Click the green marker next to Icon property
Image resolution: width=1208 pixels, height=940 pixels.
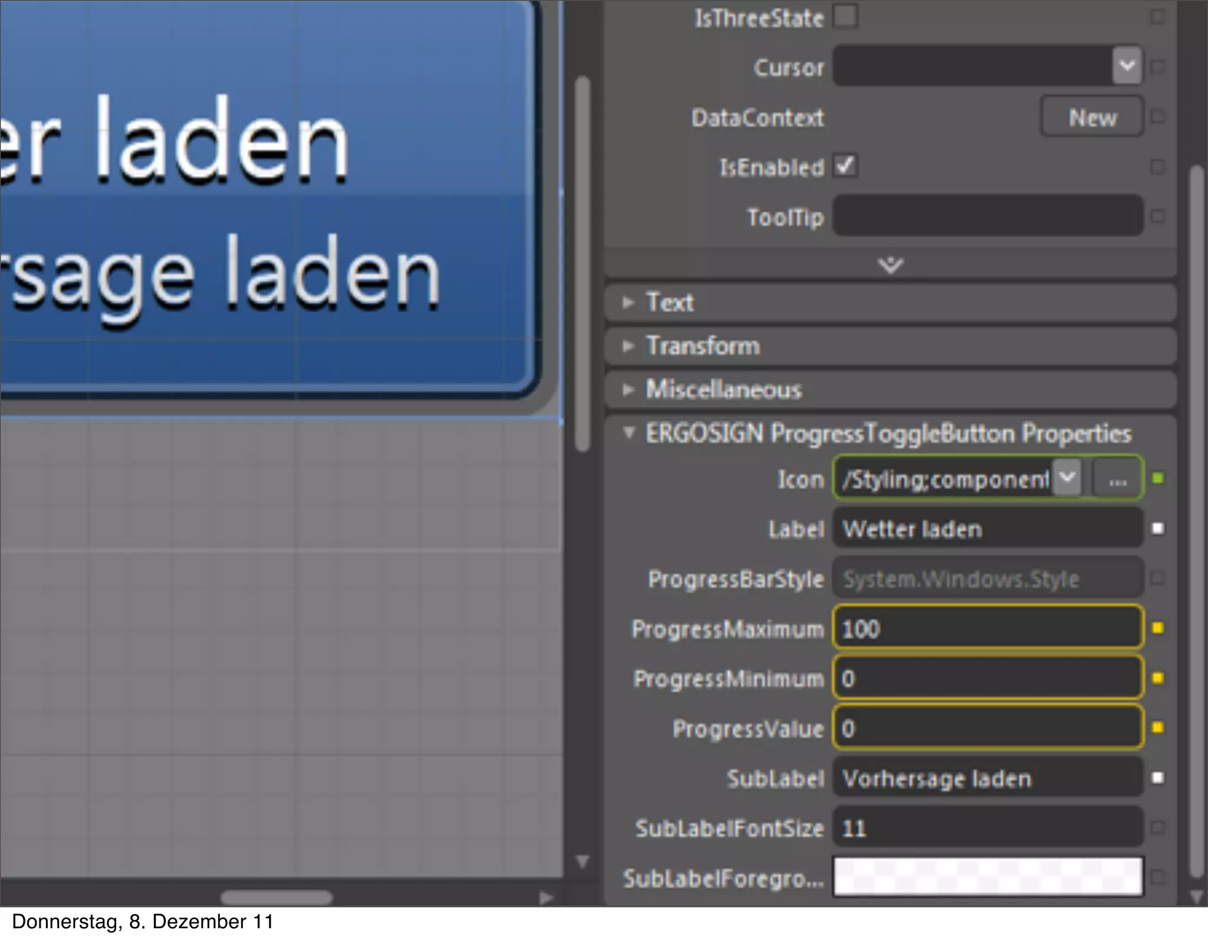click(x=1157, y=478)
